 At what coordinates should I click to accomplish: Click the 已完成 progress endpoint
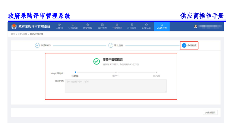coord(157,72)
